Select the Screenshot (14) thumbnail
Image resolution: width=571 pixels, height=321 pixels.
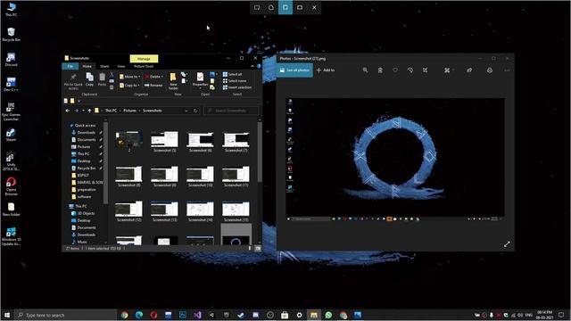coord(200,211)
